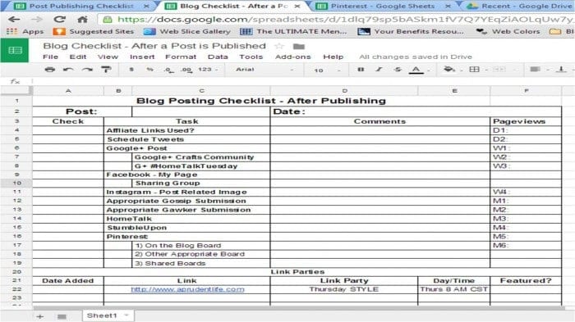Image resolution: width=575 pixels, height=322 pixels.
Task: Move document using the folder icon
Action: [299, 46]
